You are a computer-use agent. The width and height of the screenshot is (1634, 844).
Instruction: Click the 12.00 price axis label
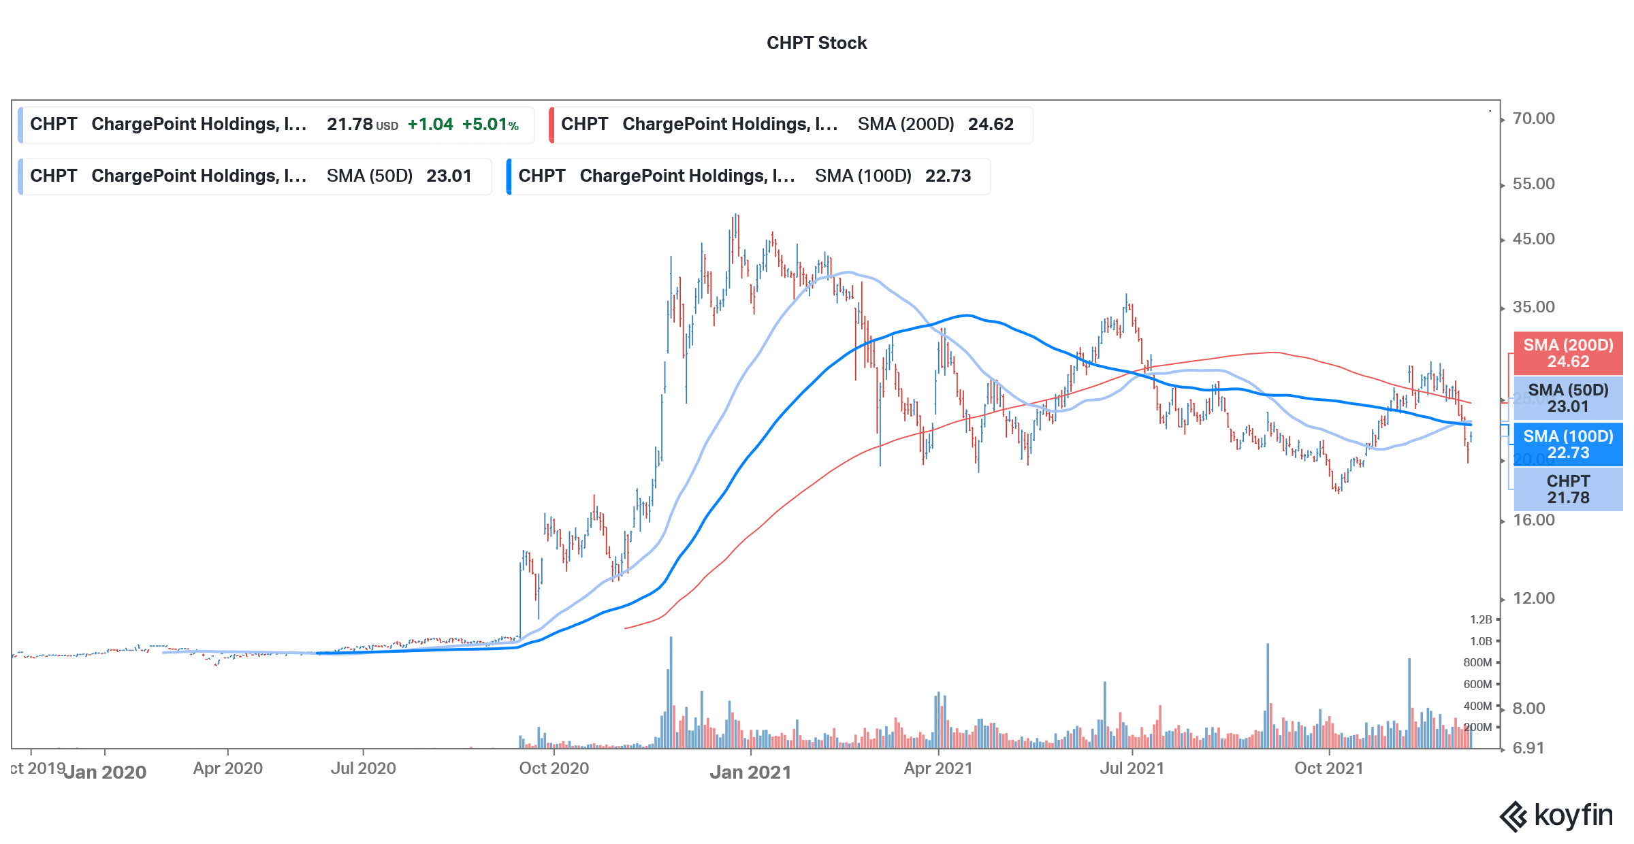point(1533,598)
